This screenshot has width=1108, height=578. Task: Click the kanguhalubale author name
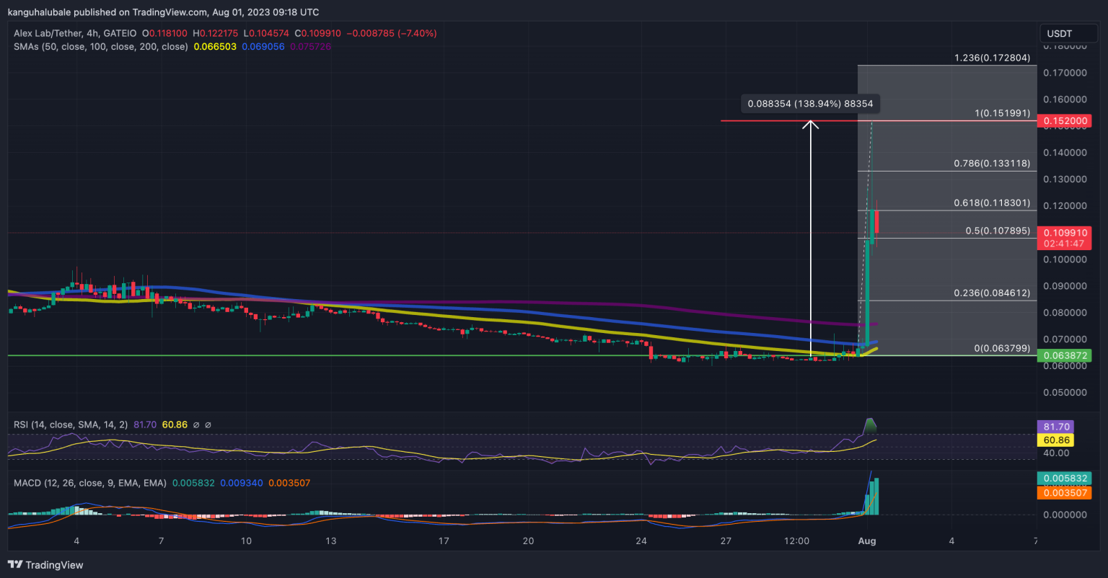(x=38, y=12)
